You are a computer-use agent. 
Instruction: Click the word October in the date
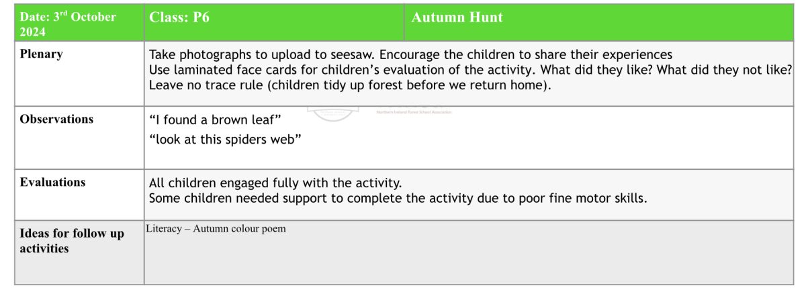(92, 17)
